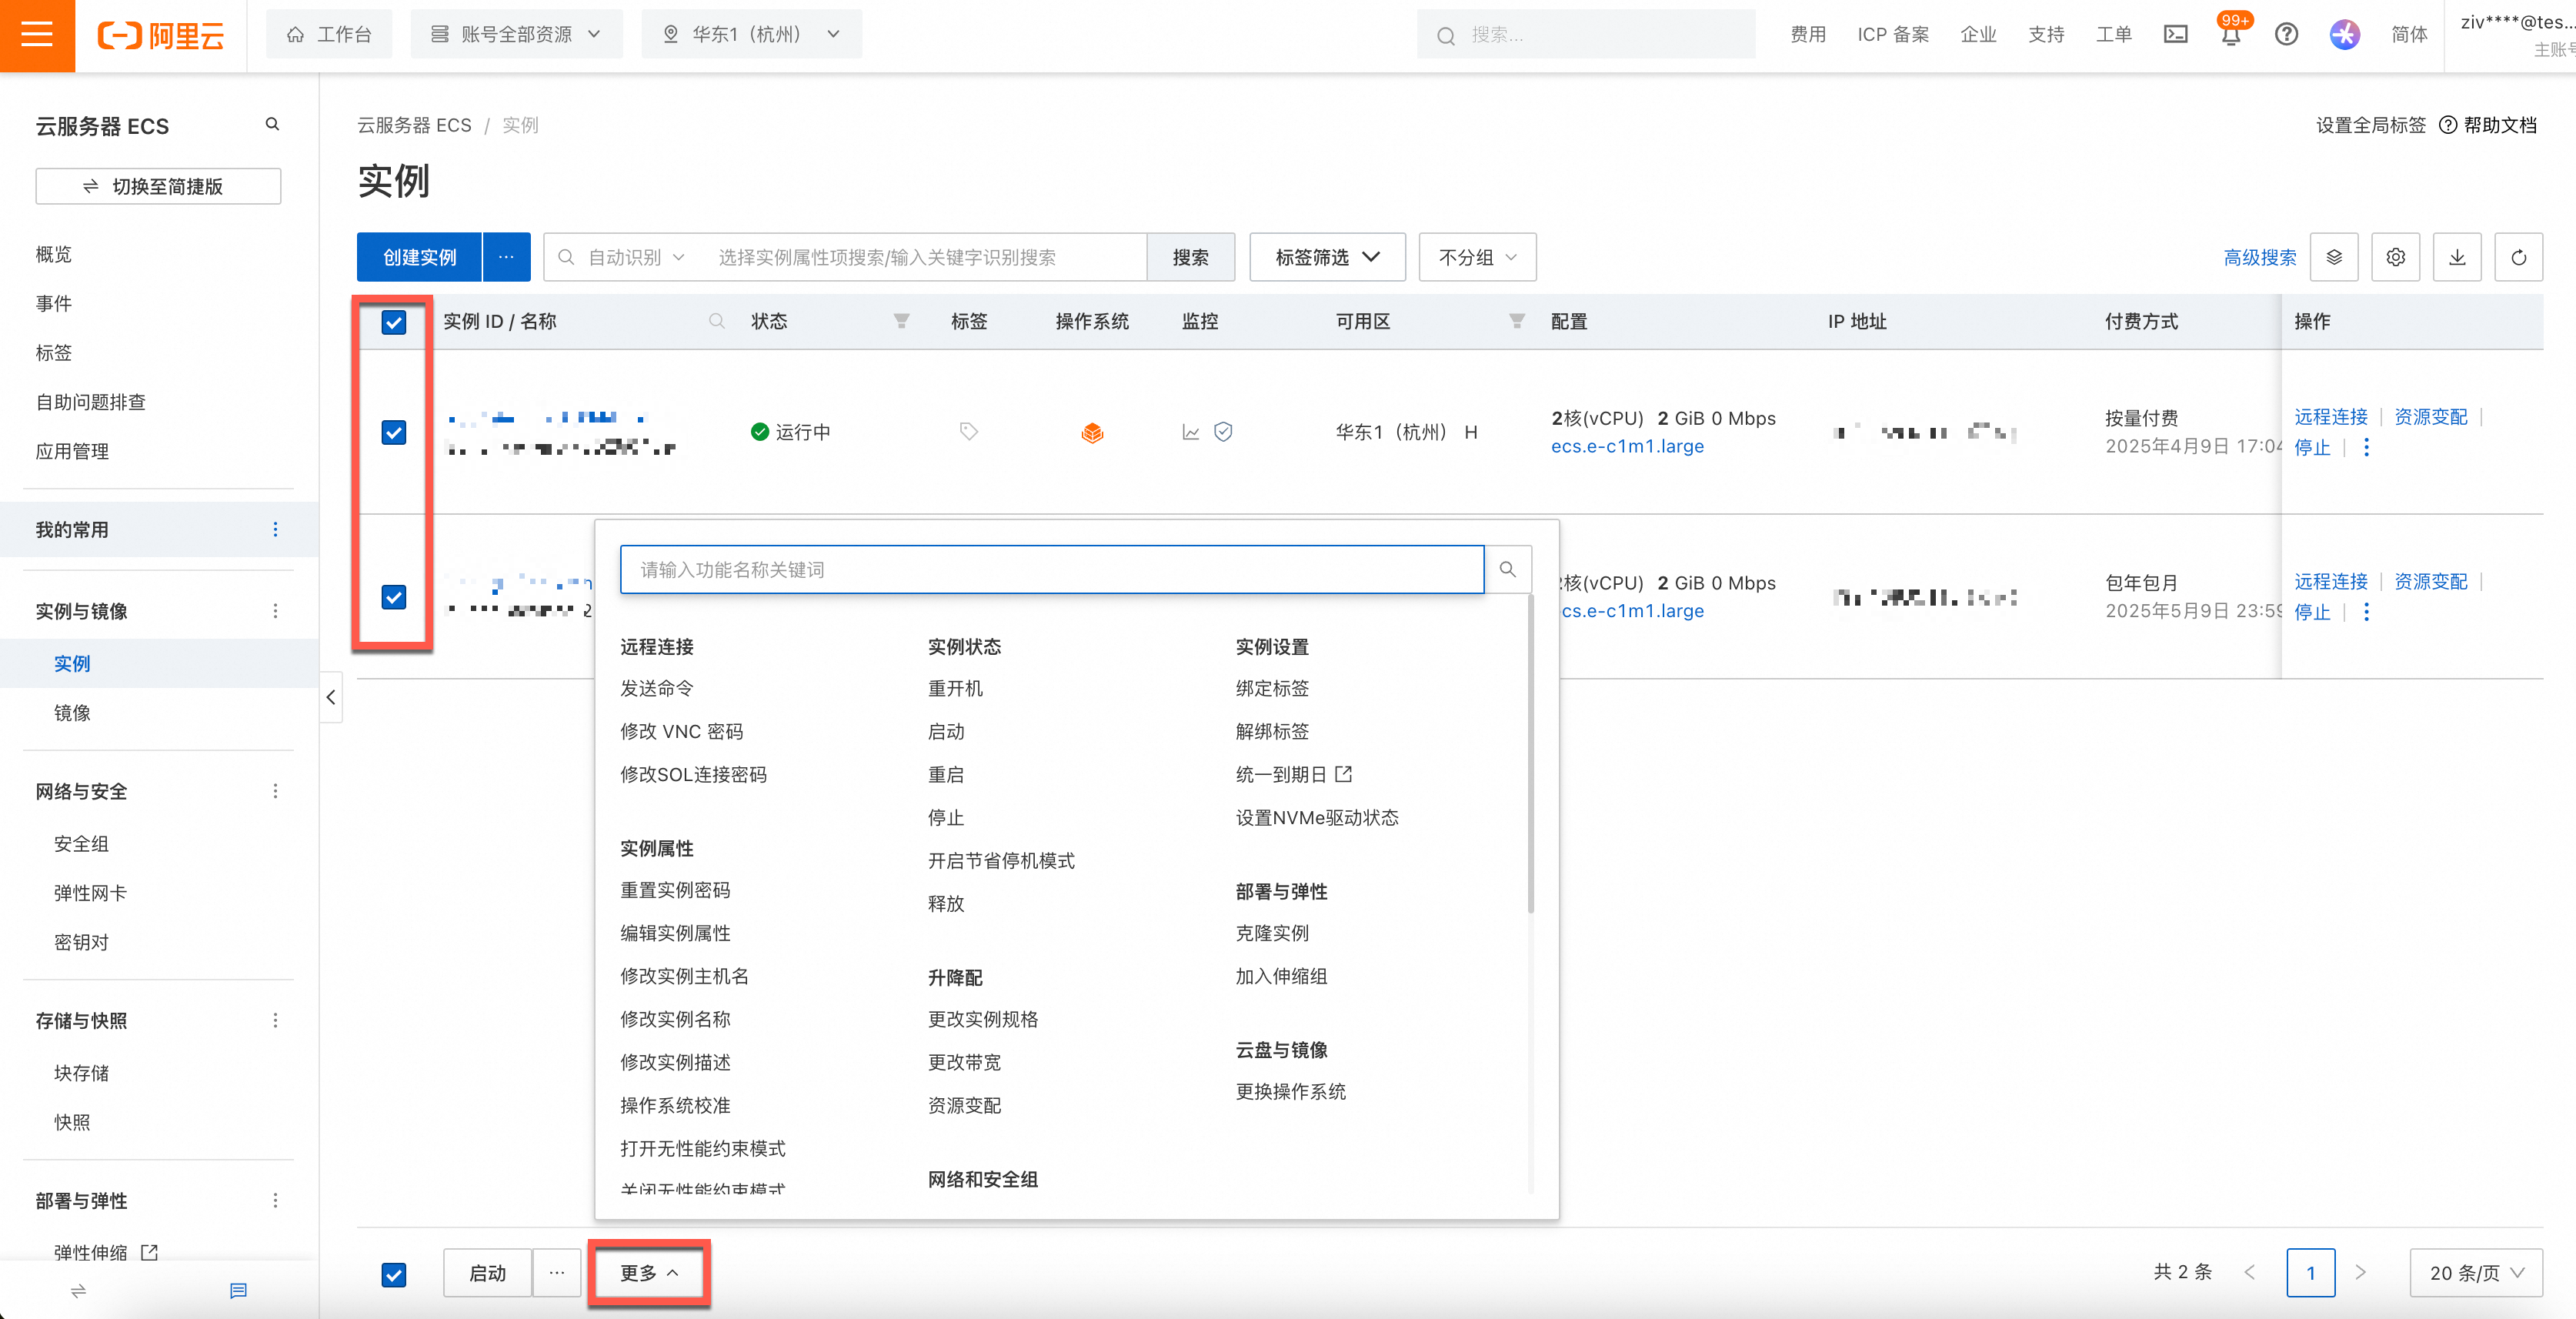Click the 创建实例 button

419,258
